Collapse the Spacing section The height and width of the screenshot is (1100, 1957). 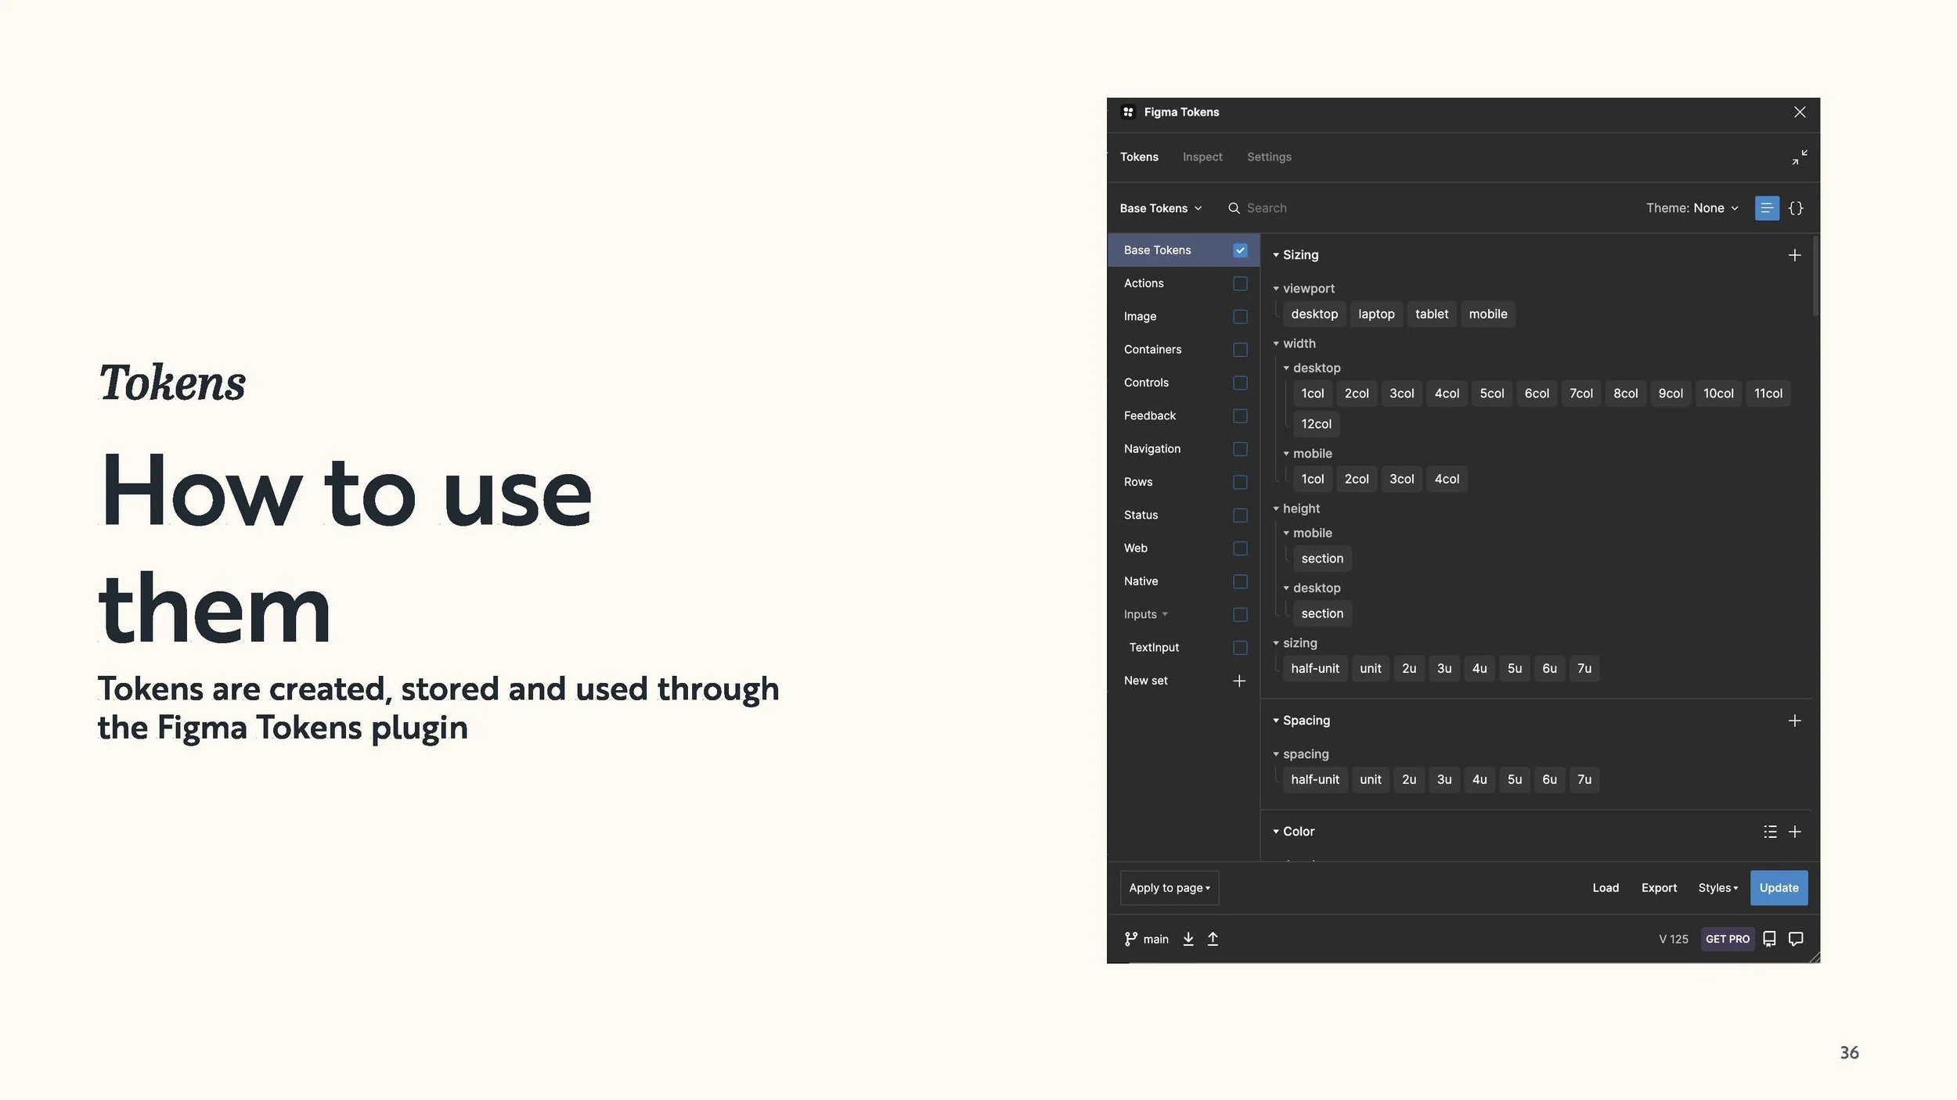[1276, 721]
